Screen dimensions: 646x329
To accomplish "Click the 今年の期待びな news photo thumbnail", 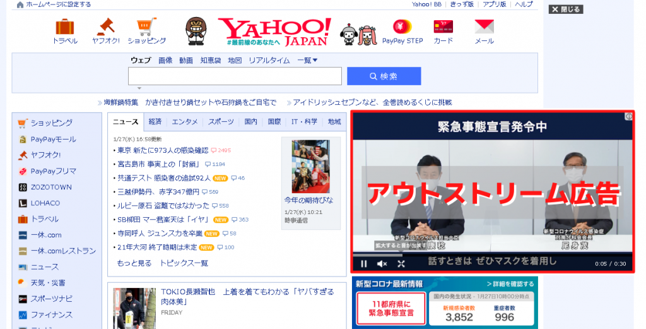I will tap(310, 167).
